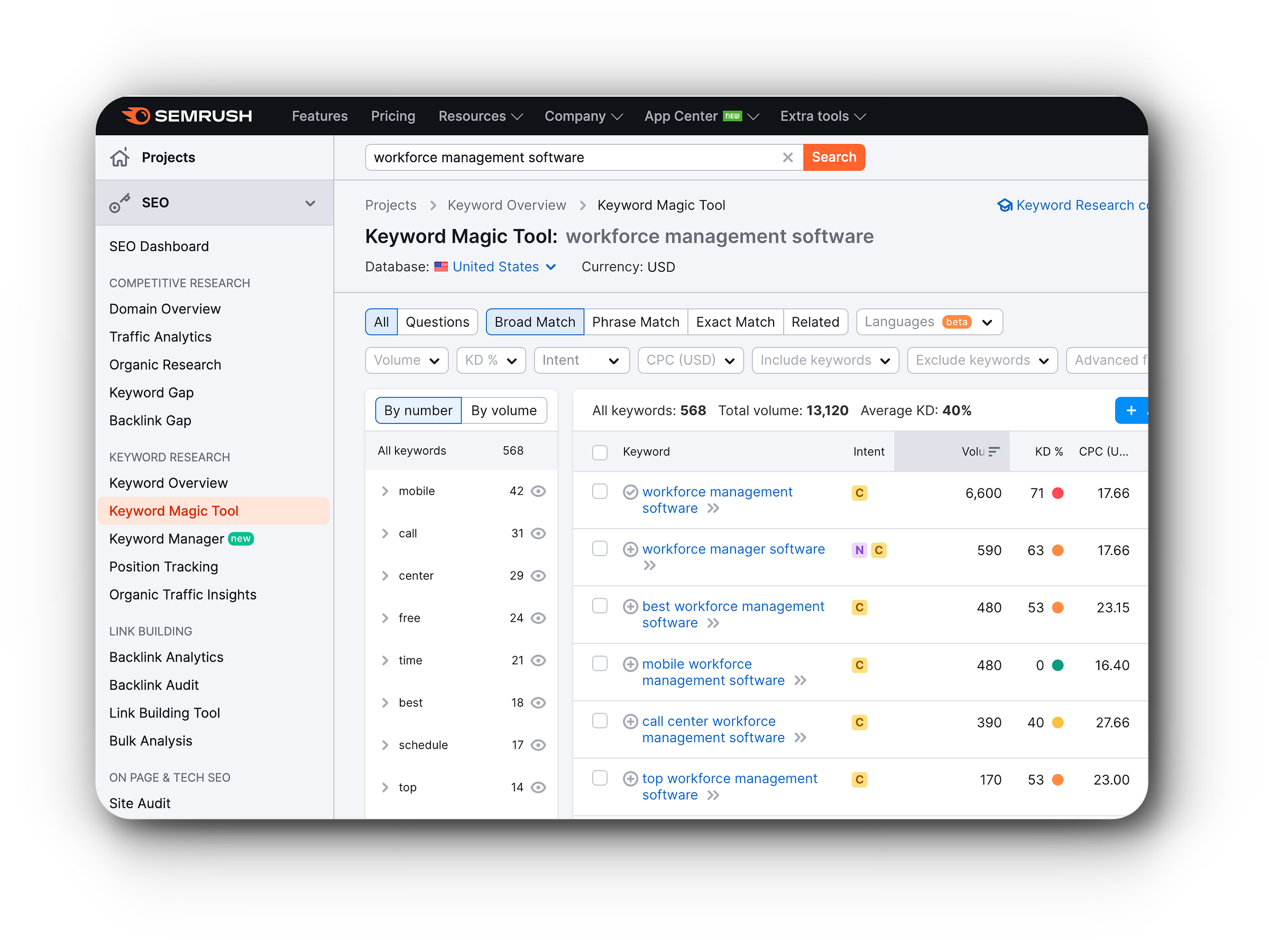Screen dimensions: 1269x940
Task: Open the CPC (USD) filter dropdown
Action: [691, 361]
